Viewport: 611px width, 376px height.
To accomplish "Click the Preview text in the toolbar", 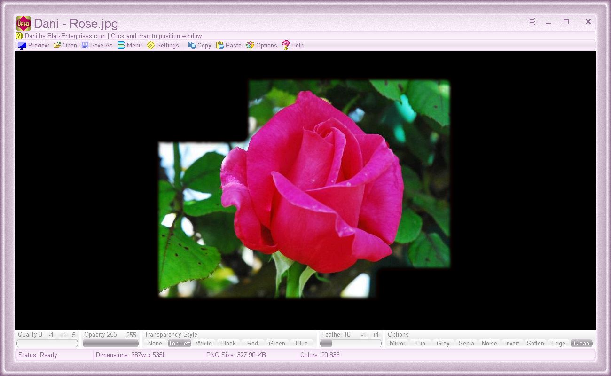I will coord(39,46).
